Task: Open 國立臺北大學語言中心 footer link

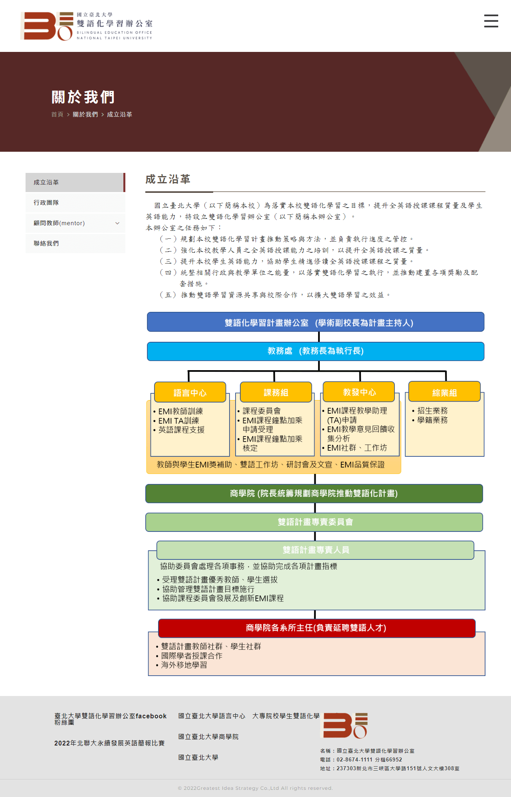Action: tap(212, 716)
